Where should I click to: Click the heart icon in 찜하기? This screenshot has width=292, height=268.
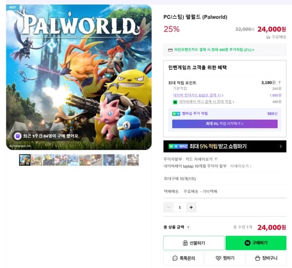[x=218, y=258]
